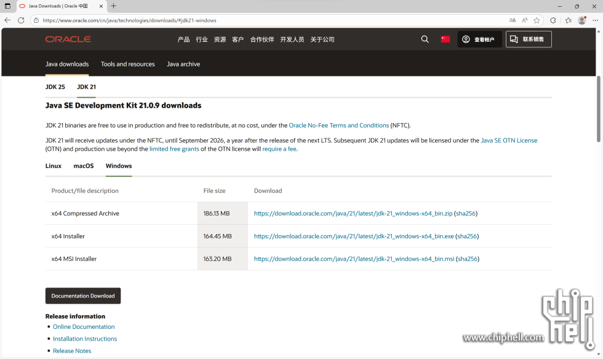Click the China flag country selector
Viewport: 603px width, 359px height.
(x=445, y=39)
